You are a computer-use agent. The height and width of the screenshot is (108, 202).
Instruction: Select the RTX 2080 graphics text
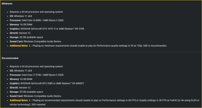45,83
